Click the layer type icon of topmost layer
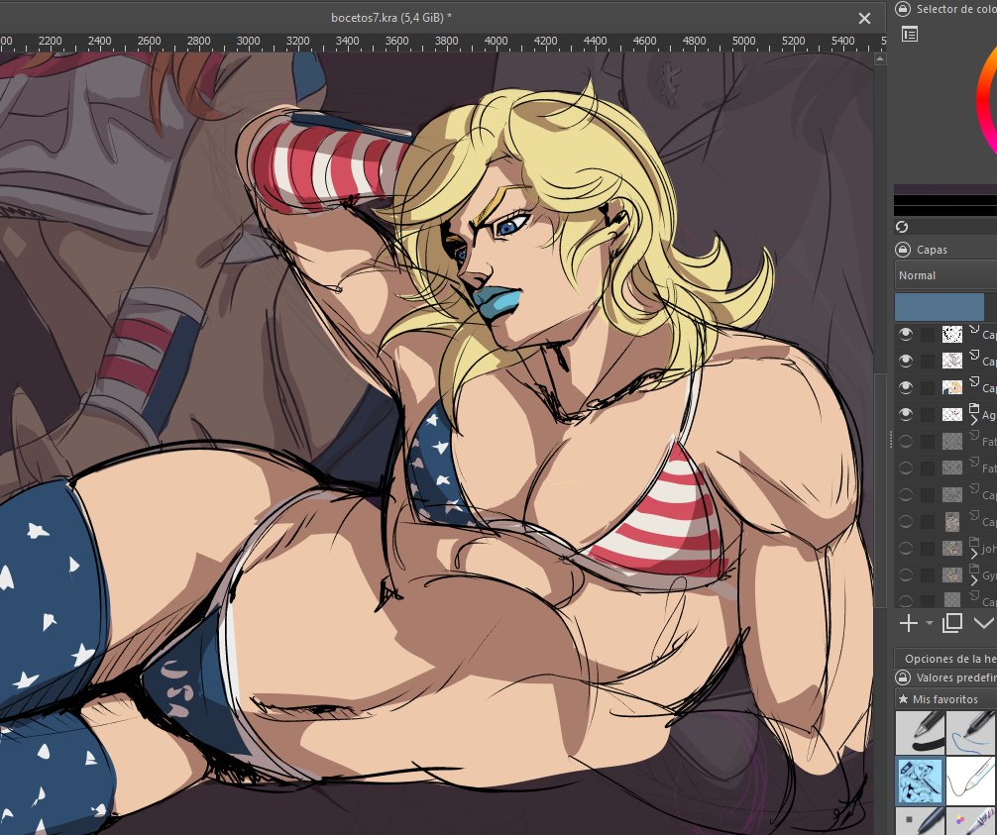Screen dimensions: 997x835 pos(974,328)
